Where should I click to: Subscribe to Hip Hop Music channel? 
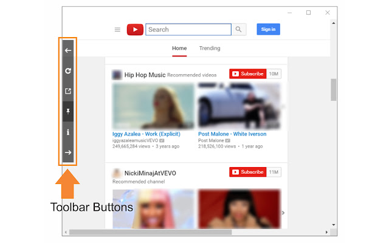[x=247, y=74]
